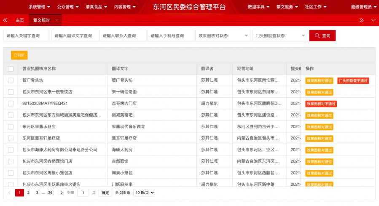
Task: Click the red 查询 search button
Action: click(323, 36)
